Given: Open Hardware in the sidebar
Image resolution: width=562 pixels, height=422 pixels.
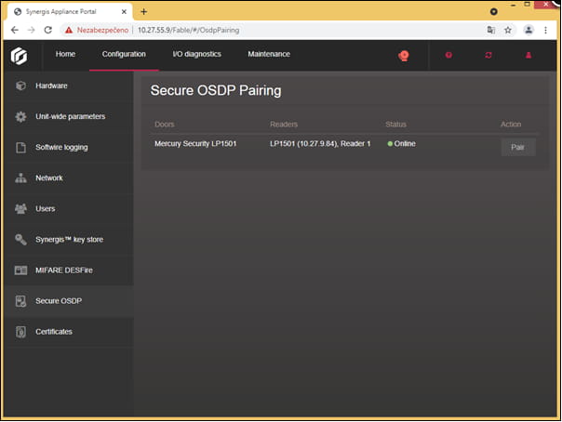Looking at the screenshot, I should [x=69, y=86].
